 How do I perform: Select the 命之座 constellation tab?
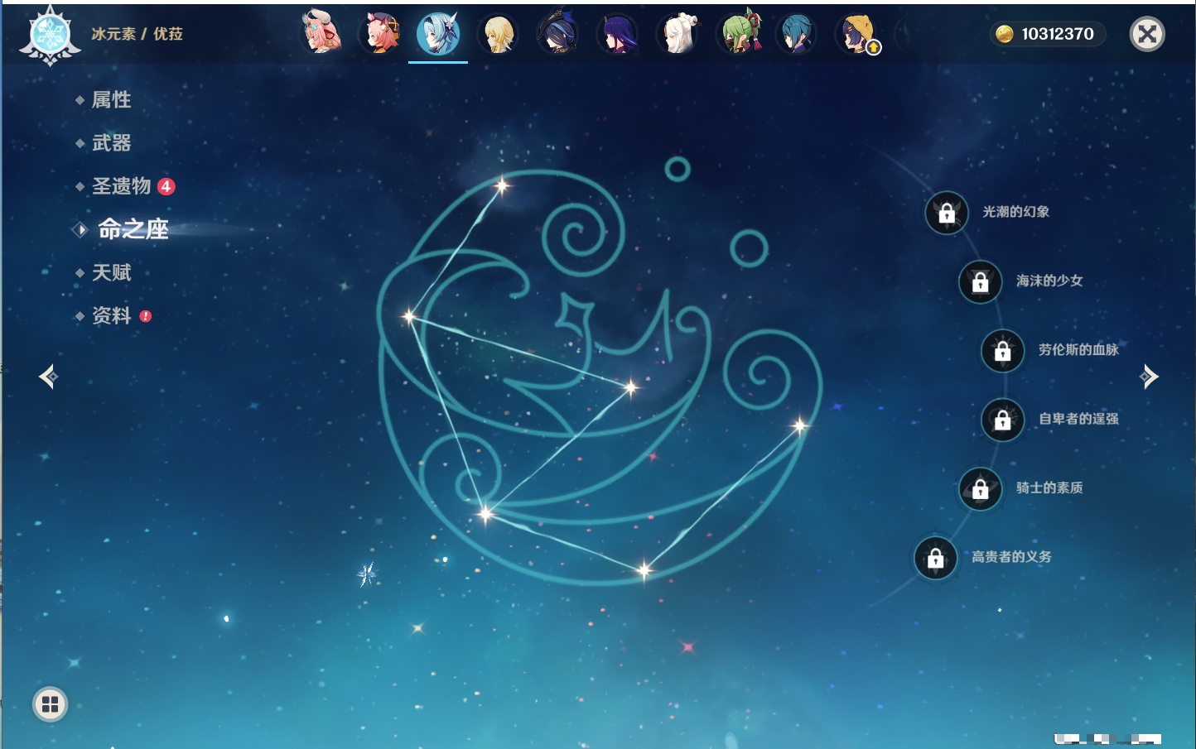click(133, 229)
